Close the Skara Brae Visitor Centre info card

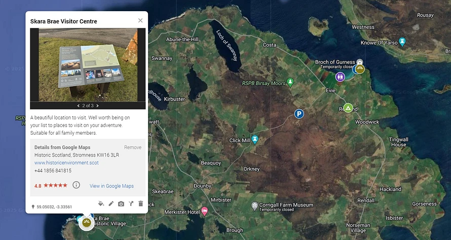pyautogui.click(x=140, y=20)
